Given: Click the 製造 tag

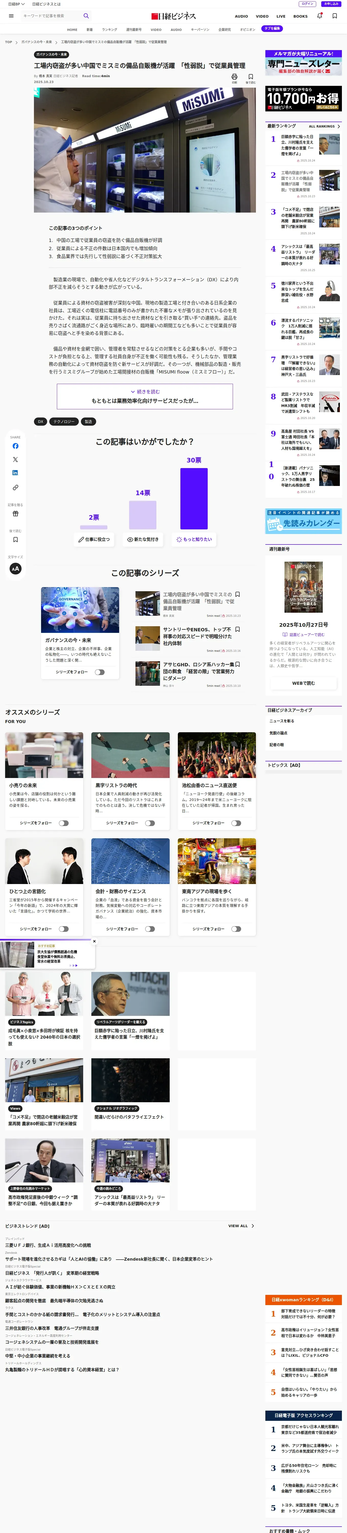Looking at the screenshot, I should click(88, 421).
